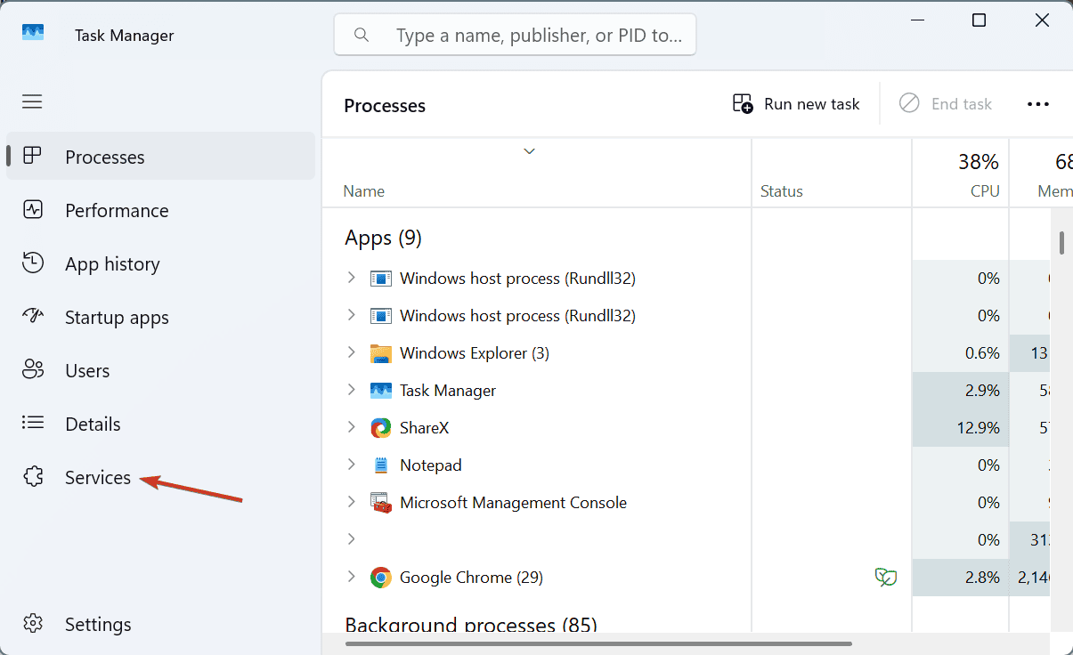Open Settings gear icon

(x=33, y=624)
